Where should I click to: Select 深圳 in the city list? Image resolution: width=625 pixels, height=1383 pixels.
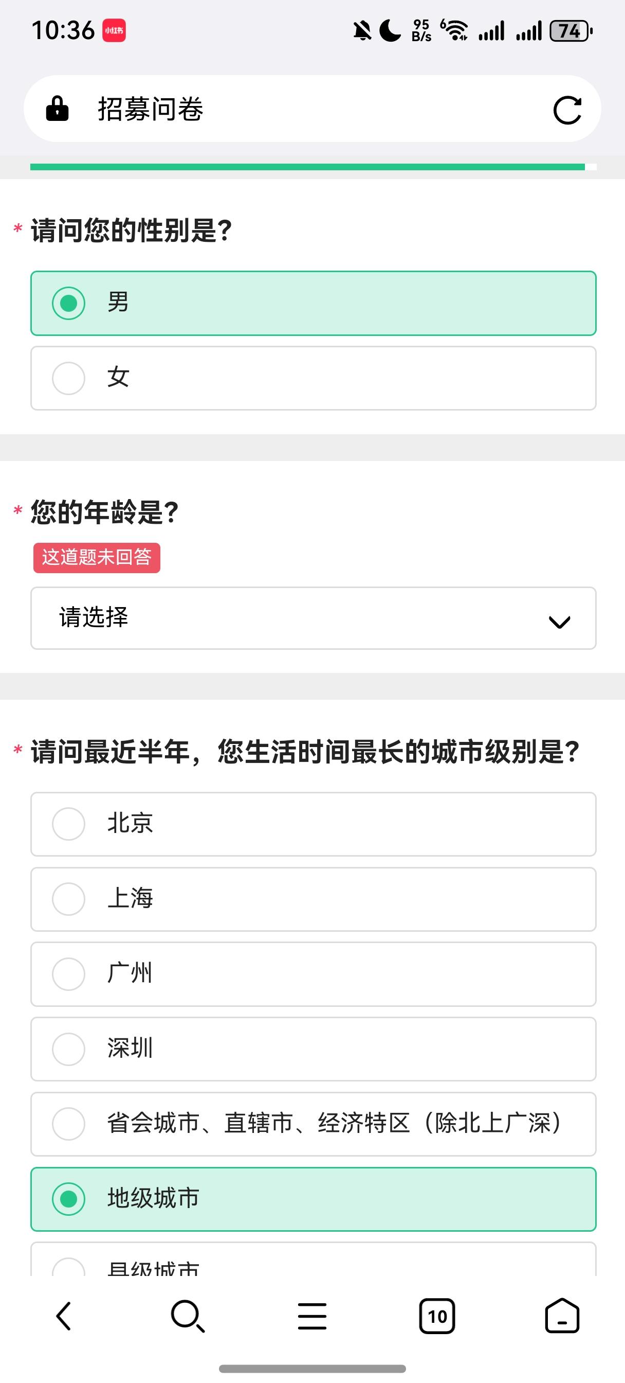click(314, 1049)
